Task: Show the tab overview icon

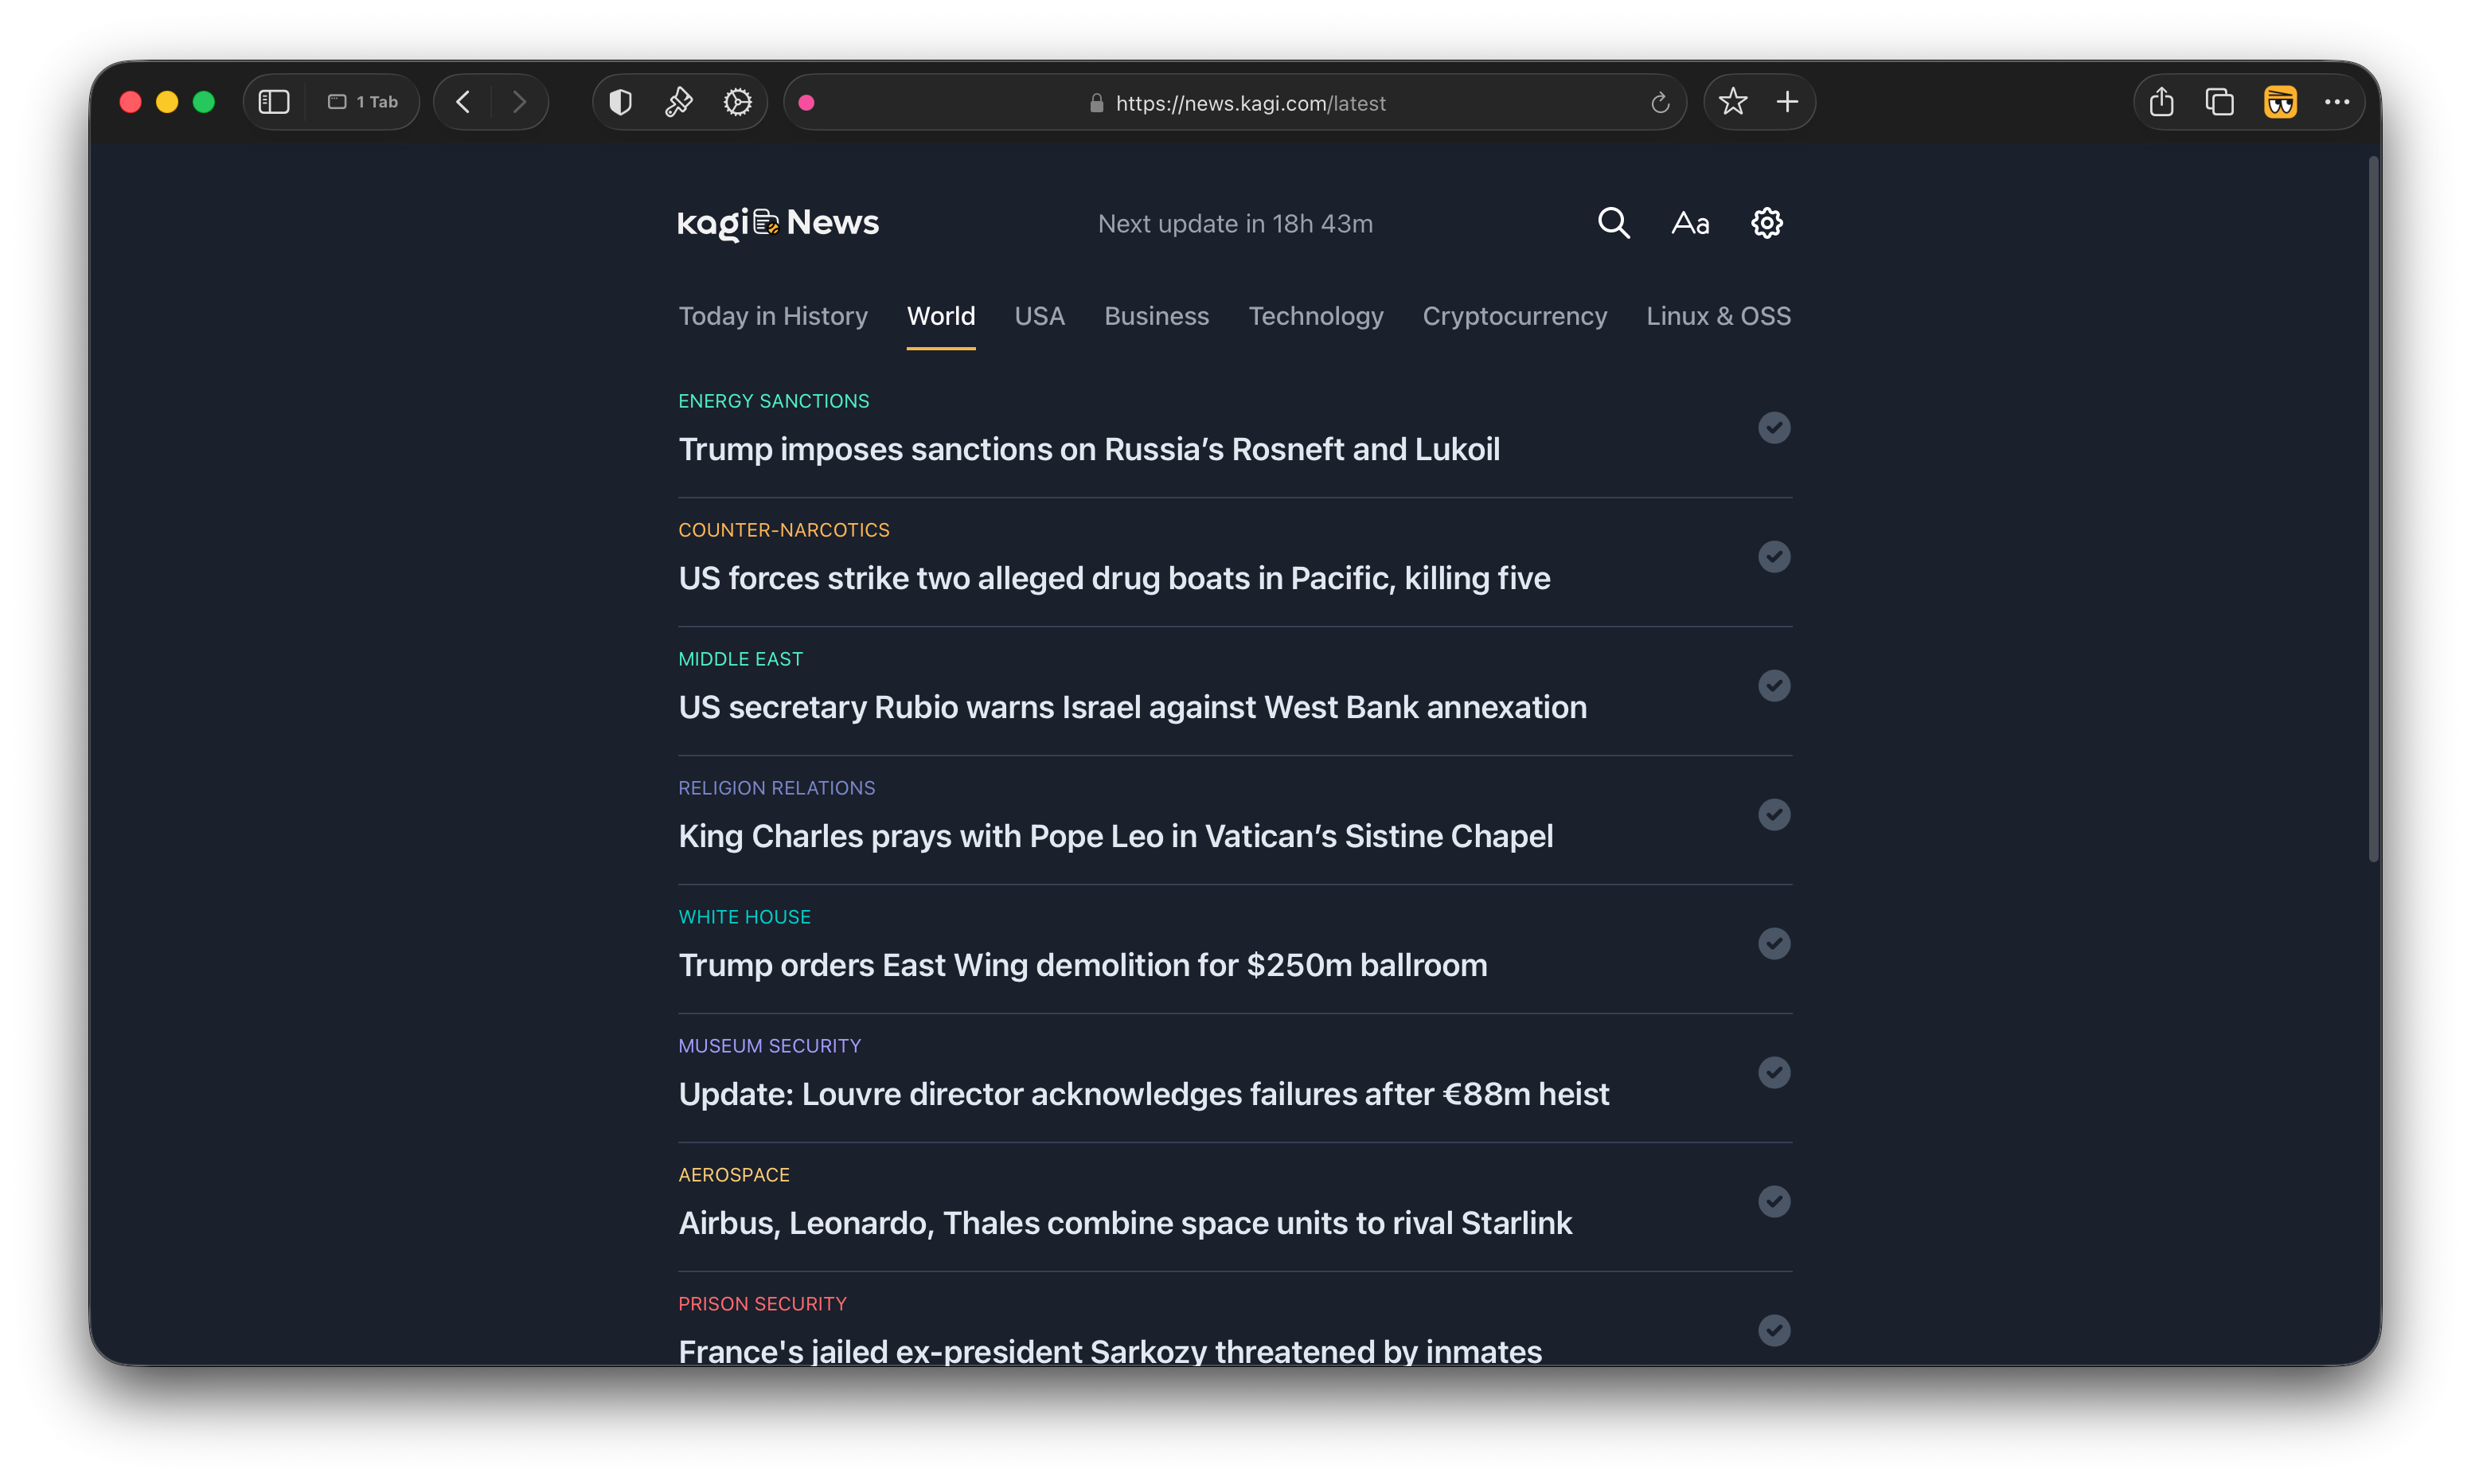Action: 2219,102
